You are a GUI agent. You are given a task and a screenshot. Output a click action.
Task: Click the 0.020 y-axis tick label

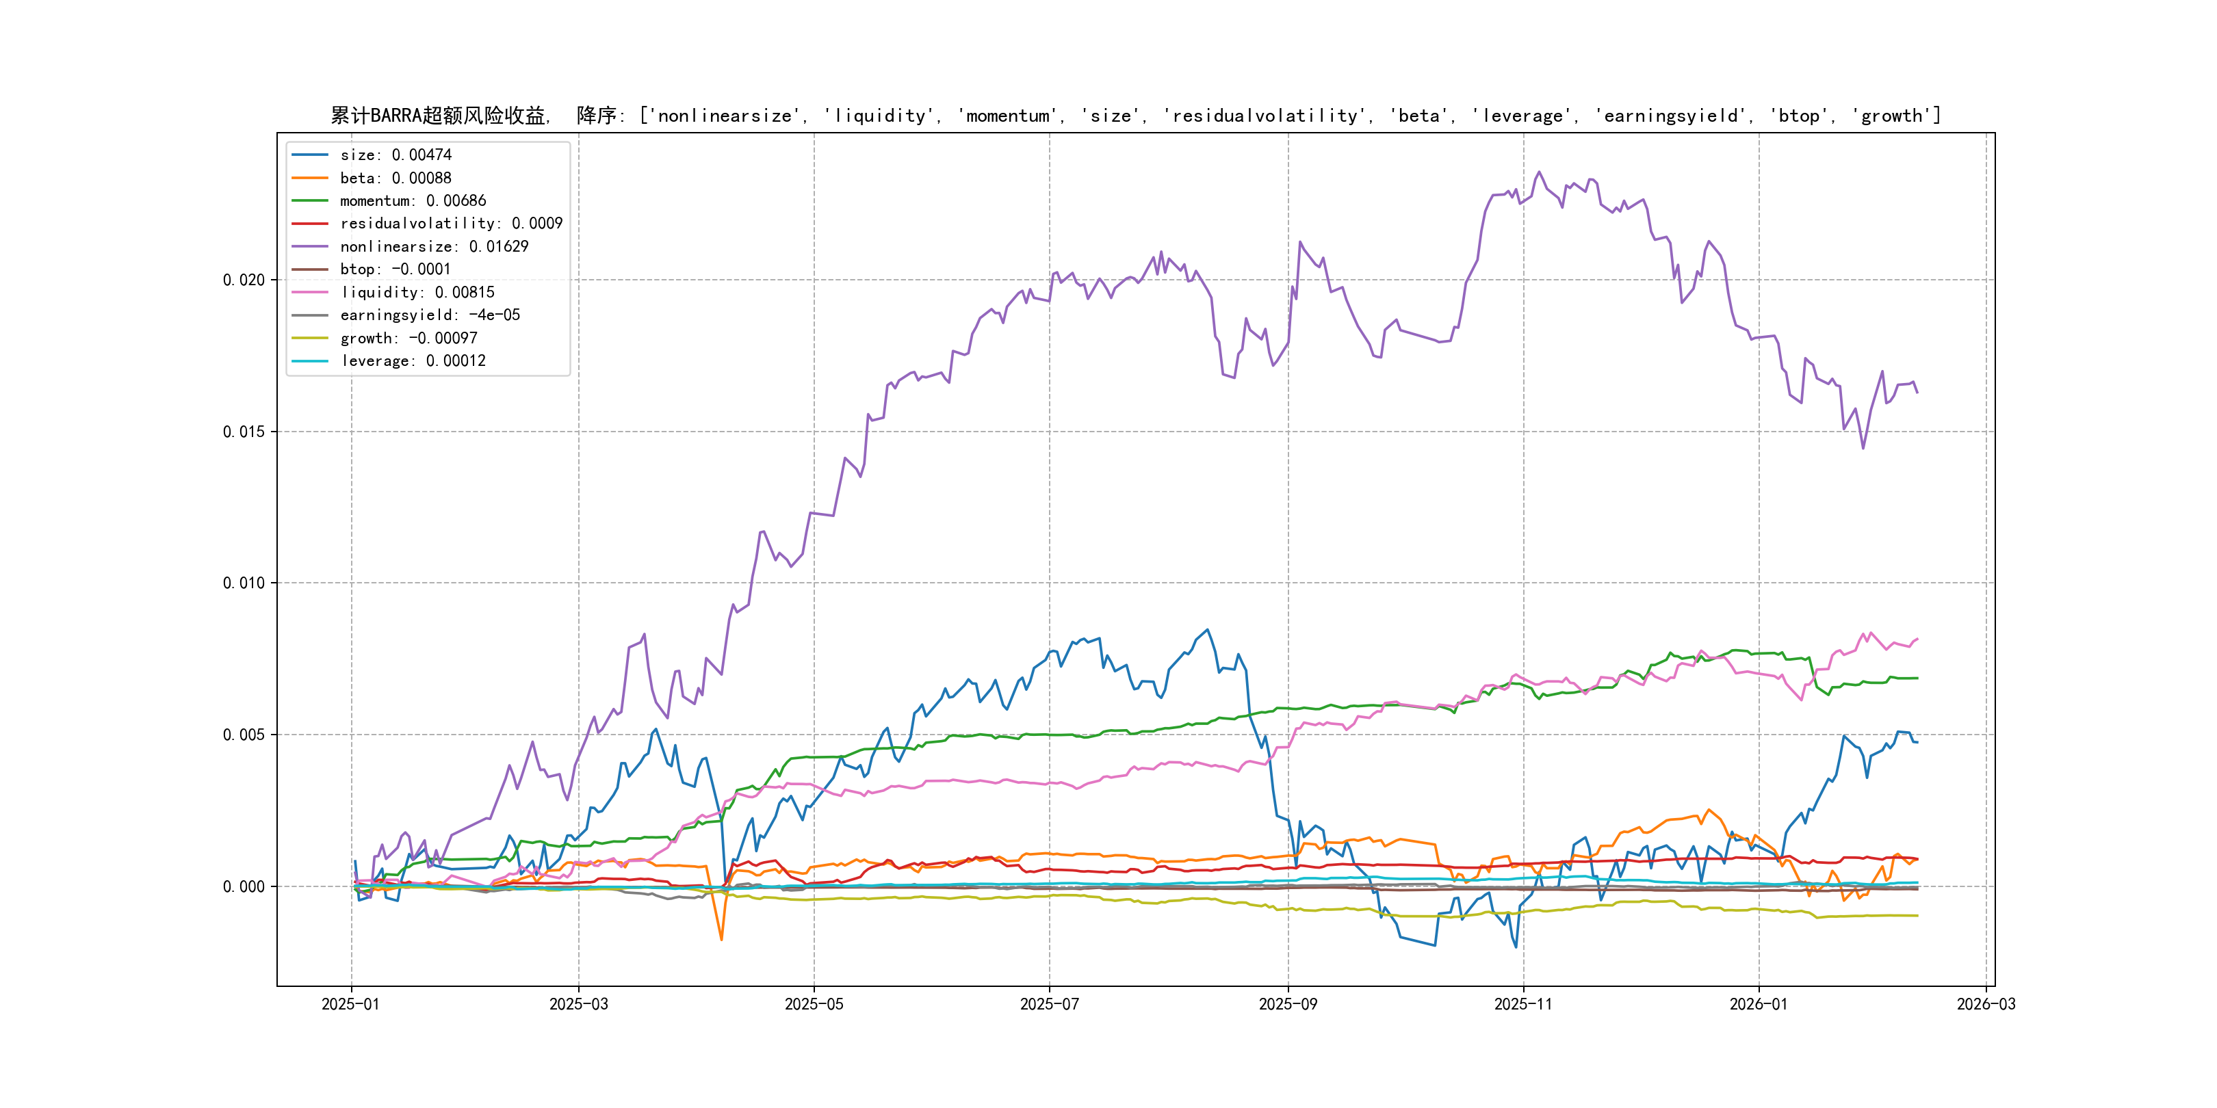coord(244,280)
